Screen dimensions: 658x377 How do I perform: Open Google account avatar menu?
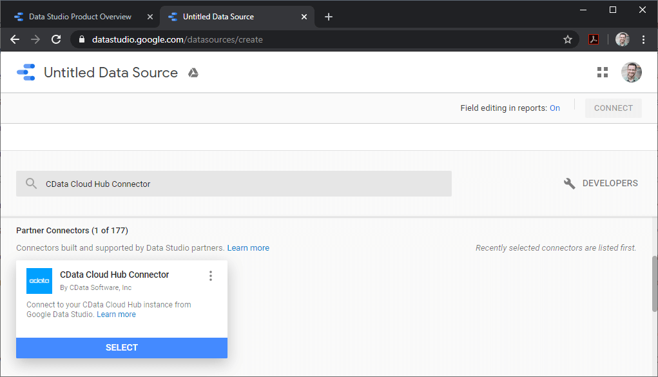click(x=631, y=72)
